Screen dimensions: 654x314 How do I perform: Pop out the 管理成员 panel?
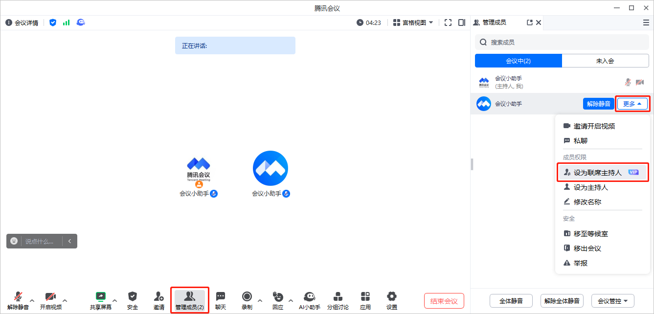[x=529, y=22]
